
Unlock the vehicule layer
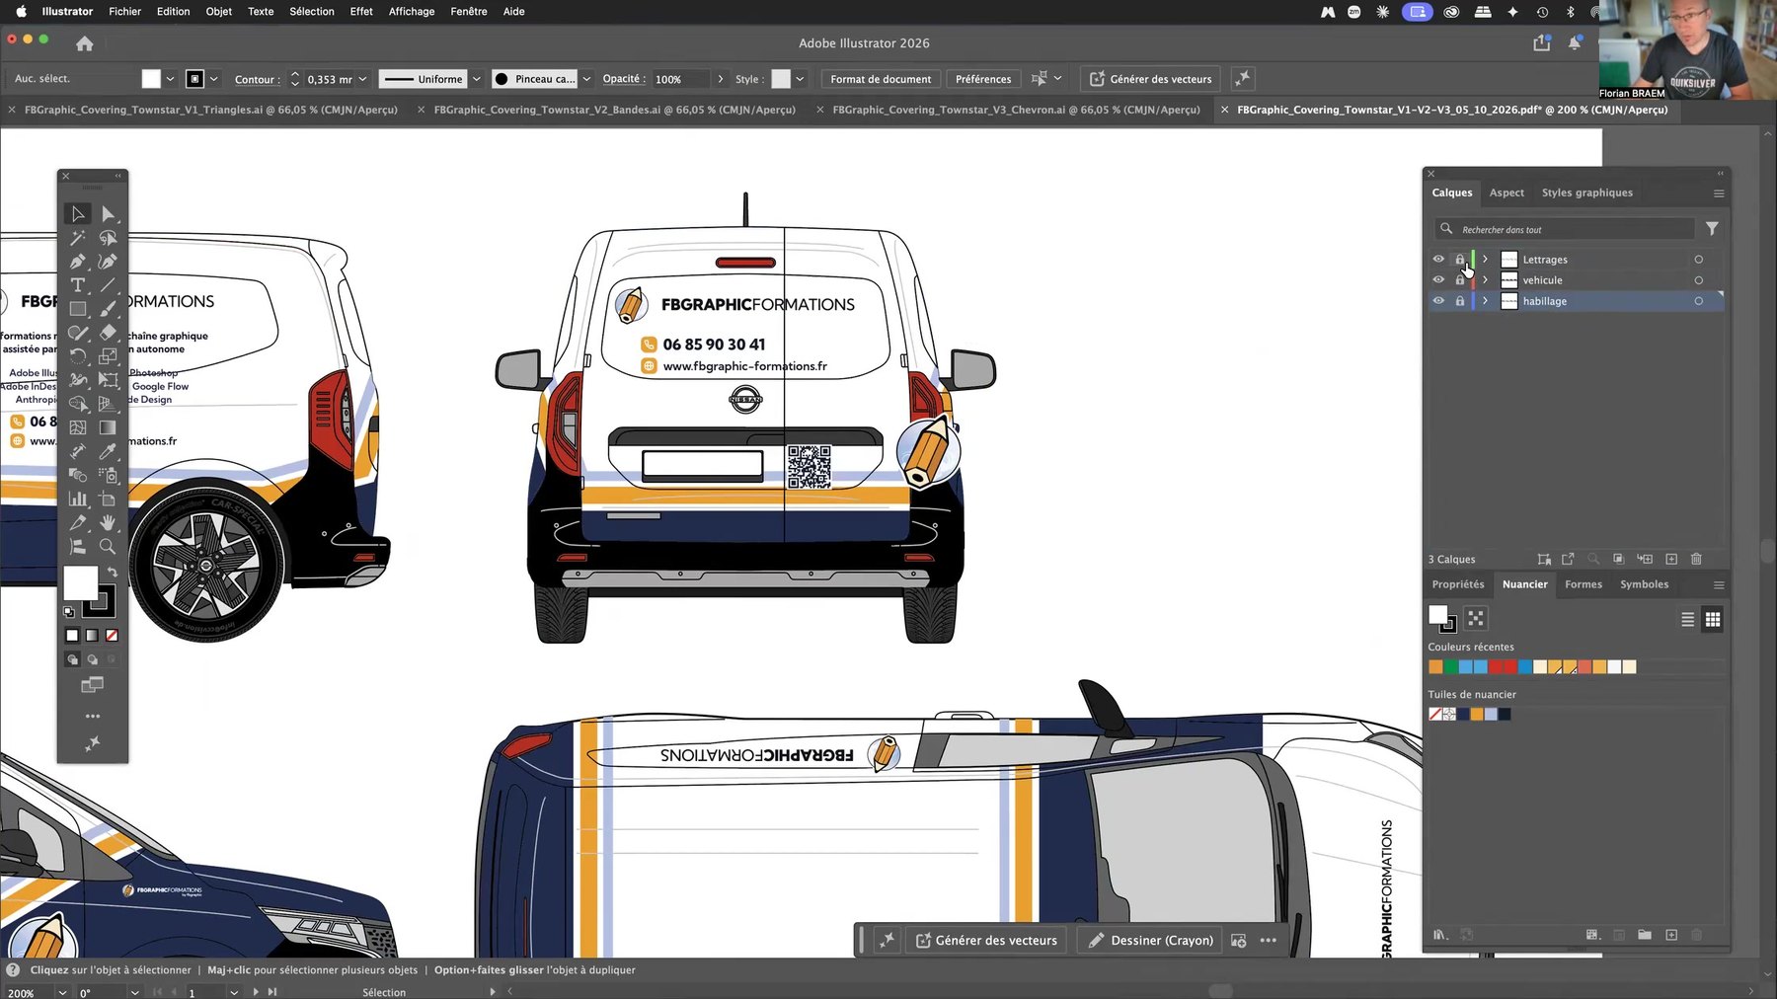(x=1460, y=280)
